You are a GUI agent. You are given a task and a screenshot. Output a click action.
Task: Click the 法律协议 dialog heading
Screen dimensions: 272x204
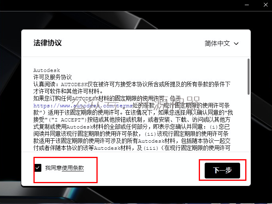(47, 43)
